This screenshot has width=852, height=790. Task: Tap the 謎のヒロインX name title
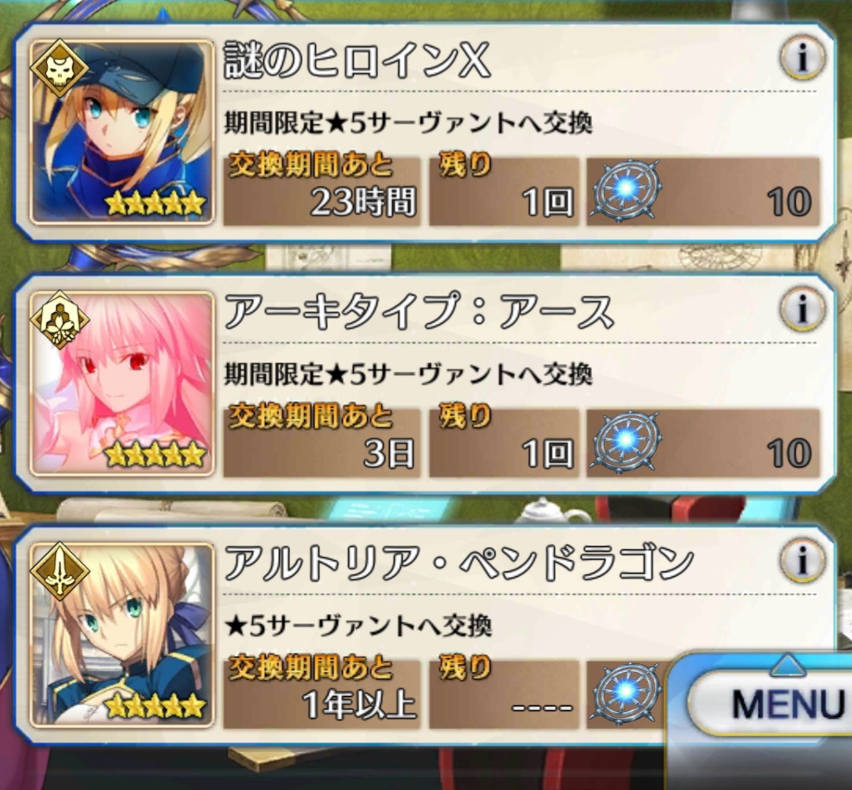[x=357, y=60]
